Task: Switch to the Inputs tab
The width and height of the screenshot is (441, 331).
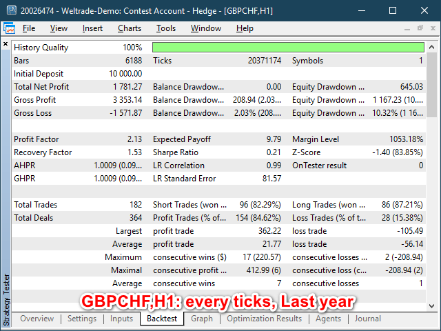Action: click(122, 319)
